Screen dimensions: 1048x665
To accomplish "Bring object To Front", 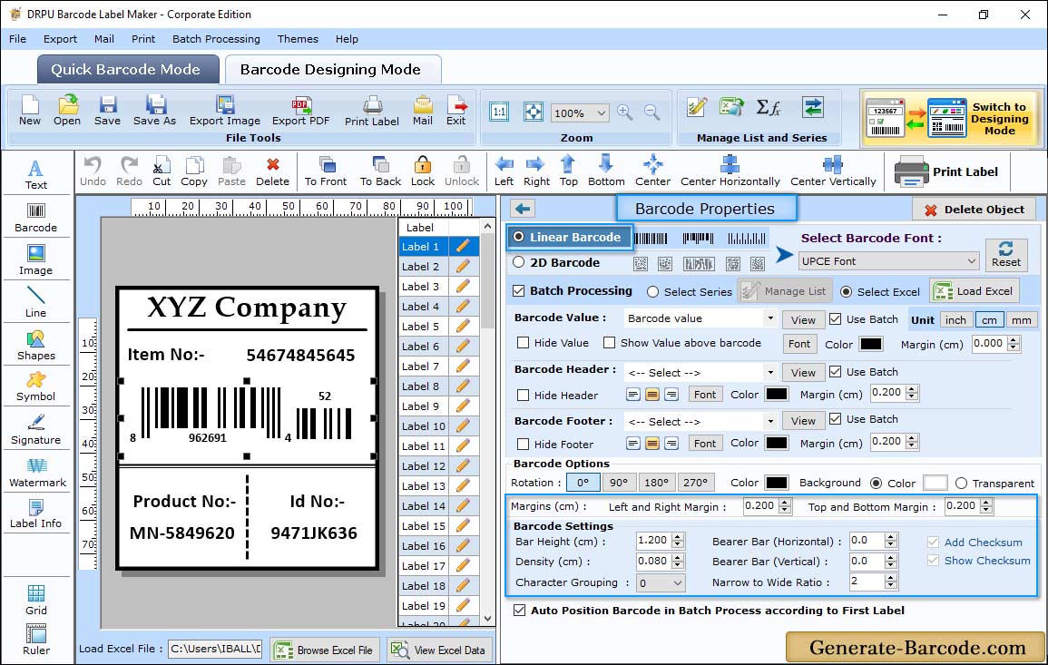I will 326,171.
